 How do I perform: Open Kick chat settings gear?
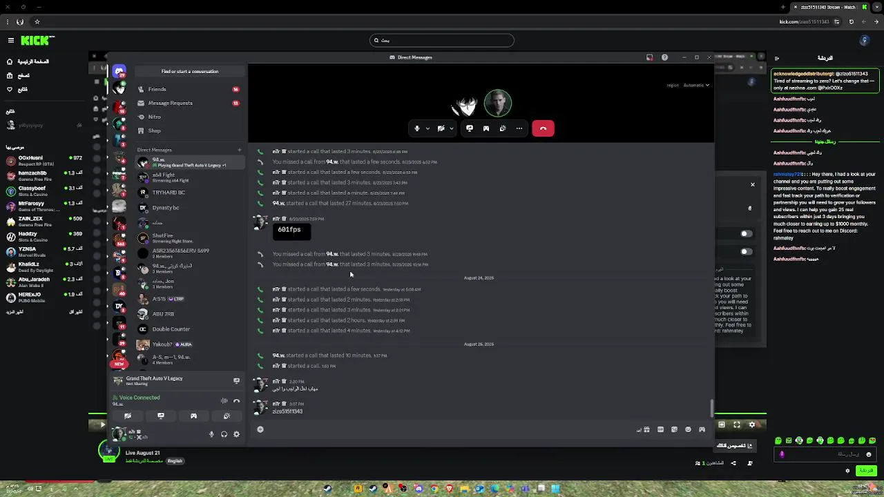click(x=847, y=471)
